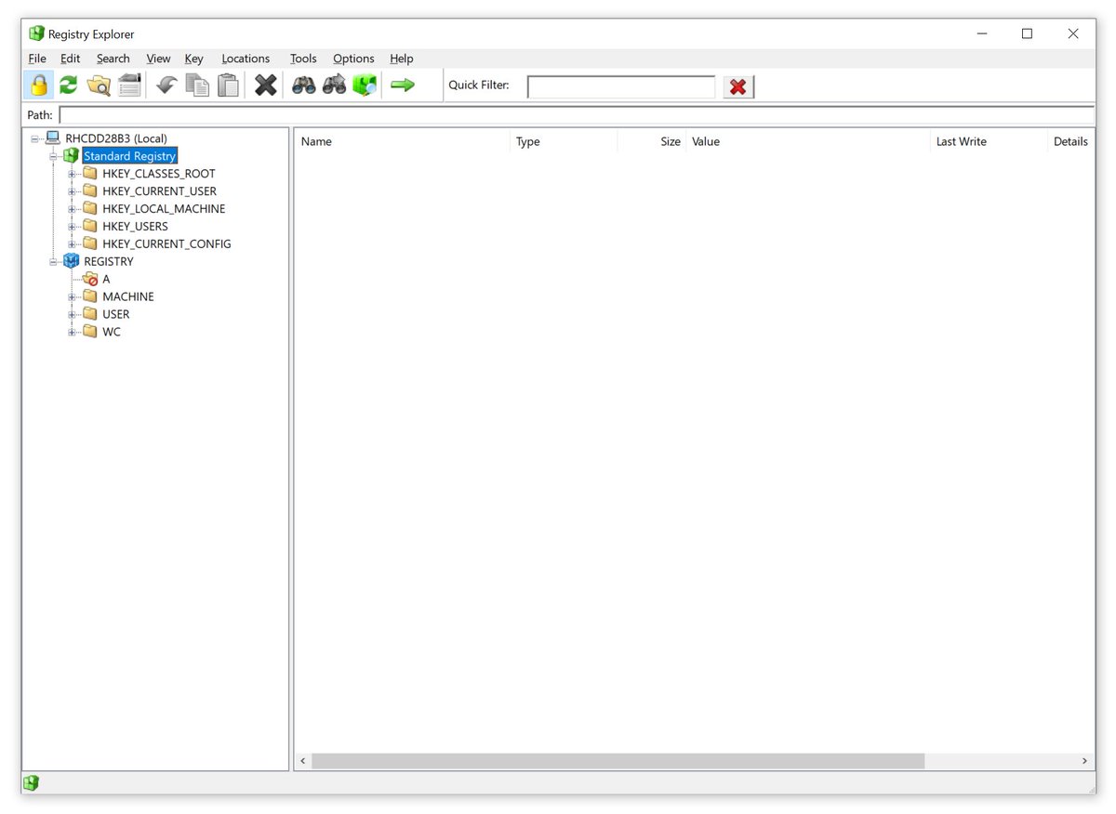Viewport: 1116px width, 814px height.
Task: Click the Registry Explorer title bar icon
Action: pyautogui.click(x=36, y=33)
